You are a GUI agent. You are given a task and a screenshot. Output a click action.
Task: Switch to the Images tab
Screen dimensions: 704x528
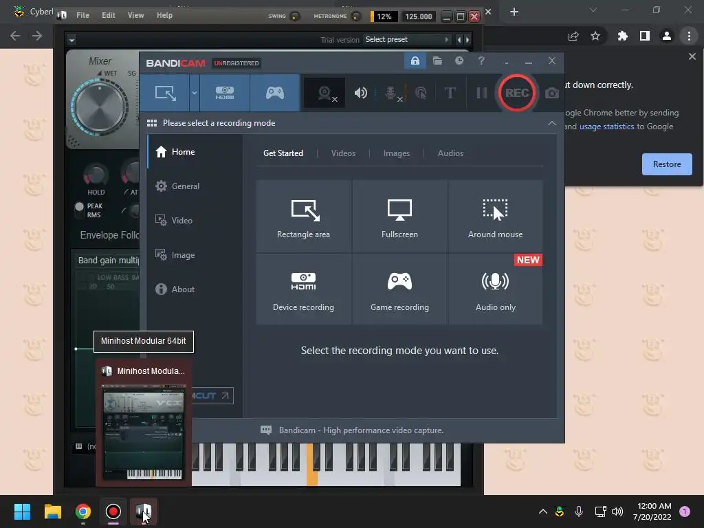click(397, 153)
